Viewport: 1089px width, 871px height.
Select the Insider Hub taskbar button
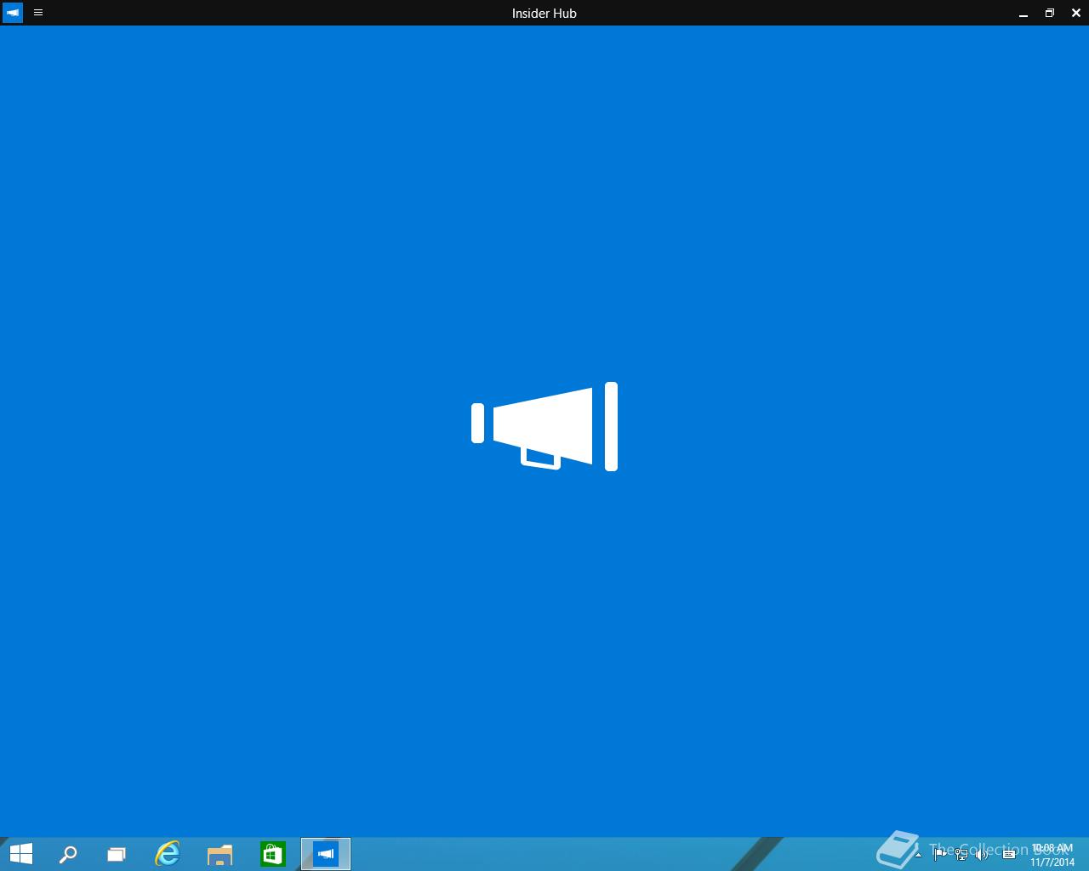326,854
